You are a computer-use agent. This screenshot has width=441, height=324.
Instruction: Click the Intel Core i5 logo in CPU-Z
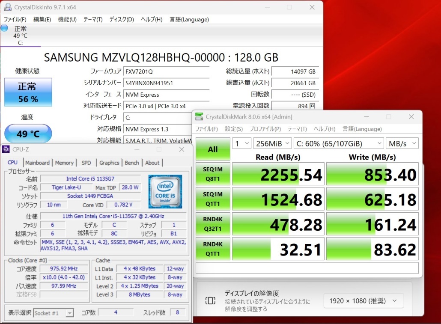coord(165,191)
